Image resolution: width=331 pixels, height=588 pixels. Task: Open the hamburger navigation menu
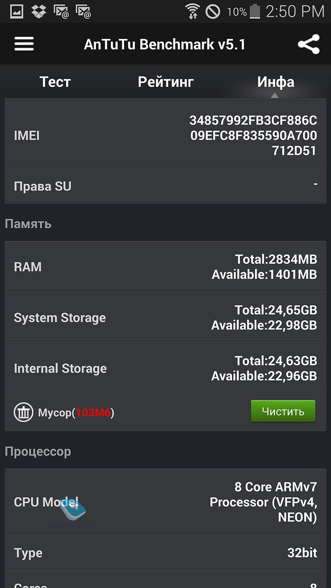point(24,44)
